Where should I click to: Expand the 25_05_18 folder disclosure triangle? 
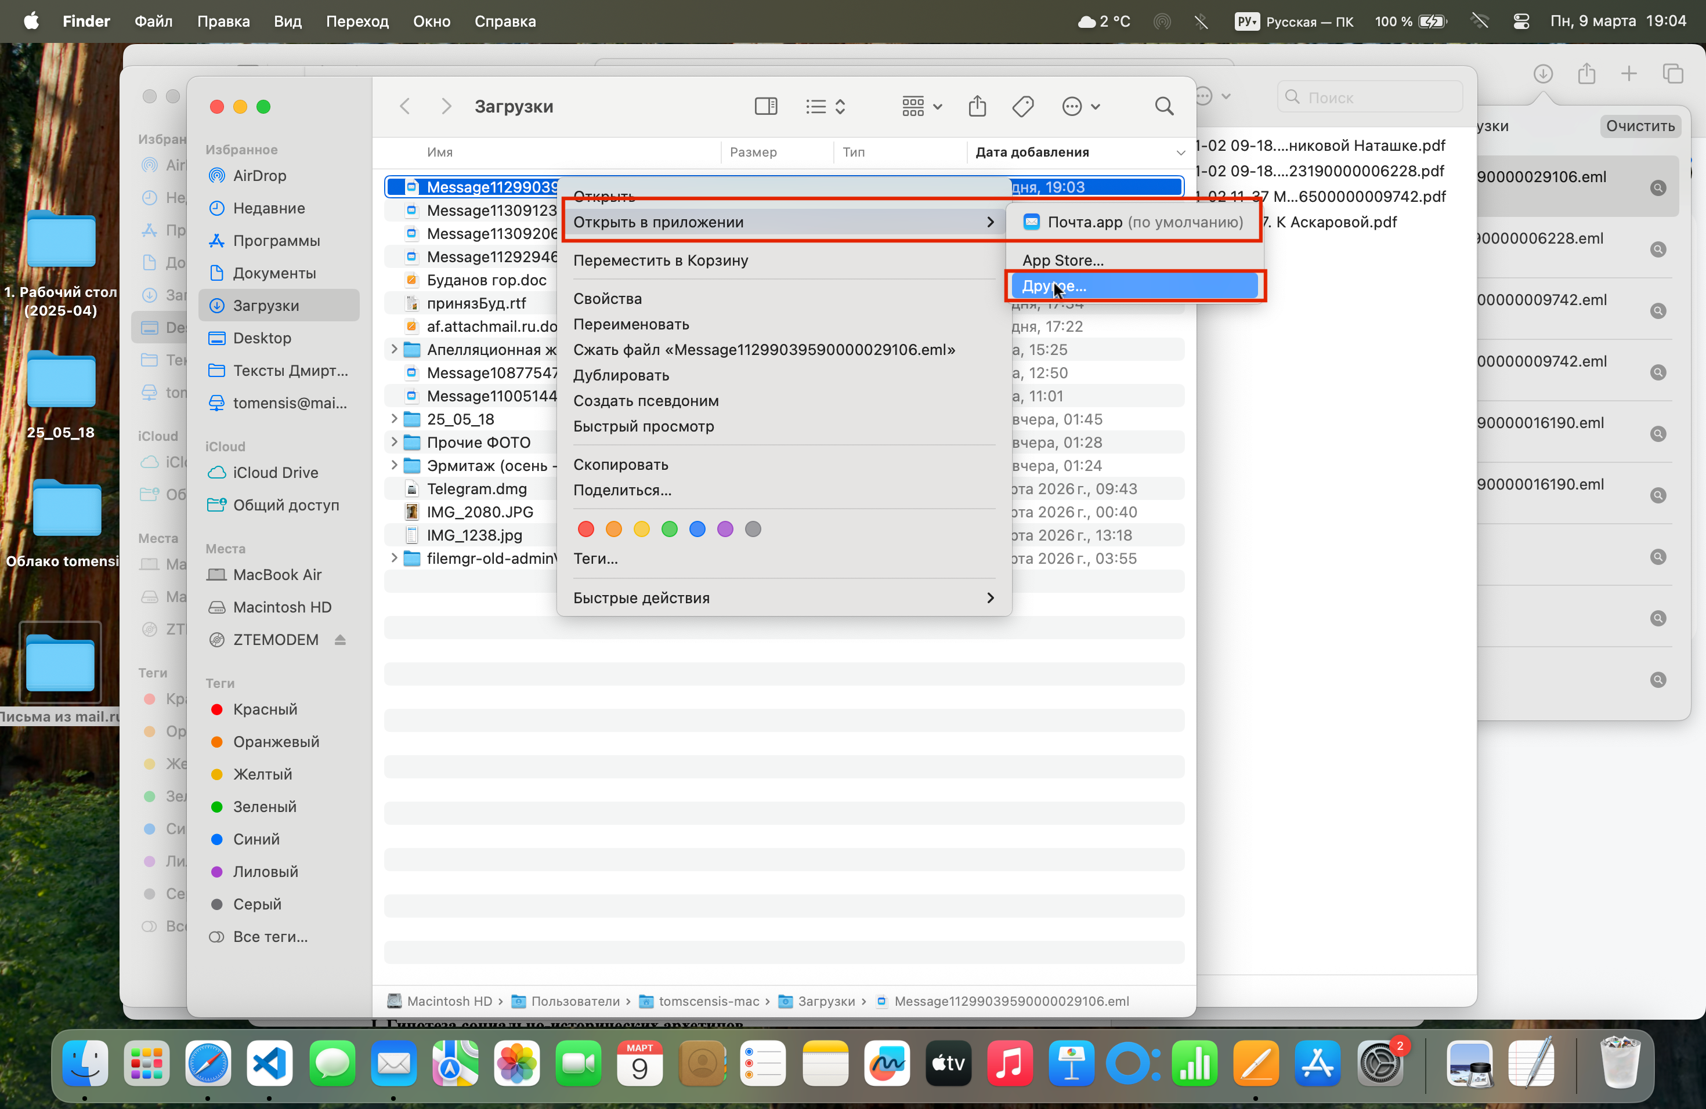(x=394, y=418)
